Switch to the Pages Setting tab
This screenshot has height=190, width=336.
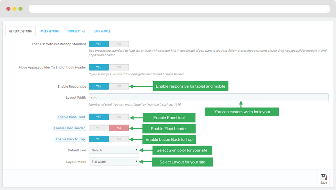(49, 31)
